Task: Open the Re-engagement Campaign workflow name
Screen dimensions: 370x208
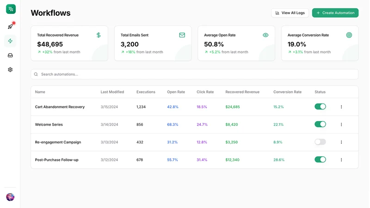Action: 58,142
